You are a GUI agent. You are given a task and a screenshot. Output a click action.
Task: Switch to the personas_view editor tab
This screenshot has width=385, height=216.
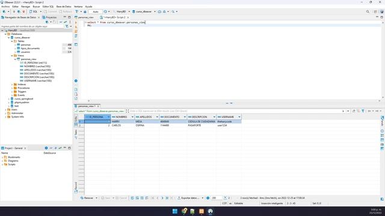coord(84,17)
